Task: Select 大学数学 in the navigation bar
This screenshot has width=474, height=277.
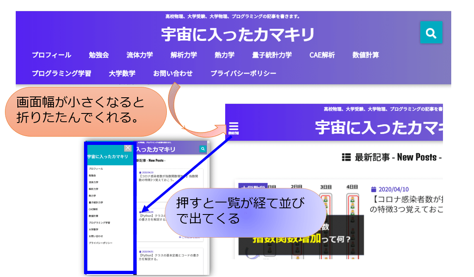Action: (123, 72)
